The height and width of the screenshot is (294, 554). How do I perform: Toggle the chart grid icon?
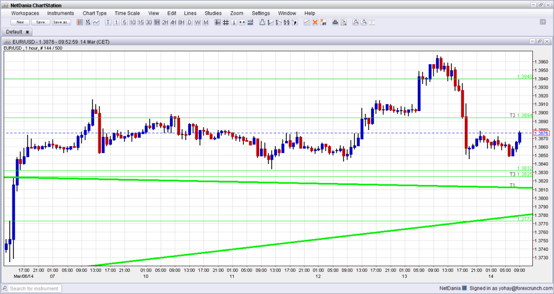(226, 22)
